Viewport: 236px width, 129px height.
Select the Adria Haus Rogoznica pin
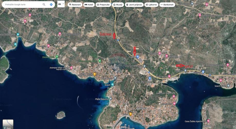pyautogui.click(x=60, y=34)
